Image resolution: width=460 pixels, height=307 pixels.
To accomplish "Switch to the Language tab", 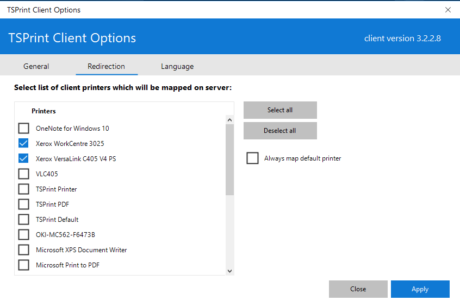I will [x=177, y=66].
